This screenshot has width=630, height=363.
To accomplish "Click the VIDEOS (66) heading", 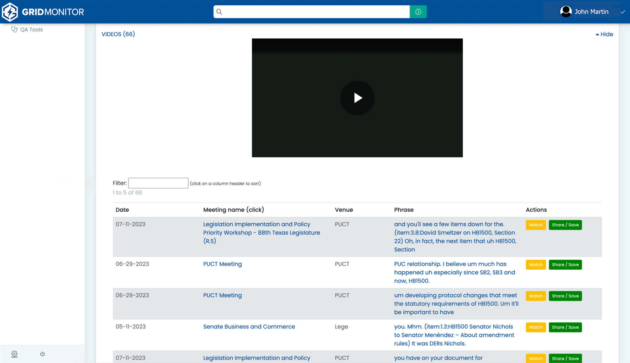I will [x=118, y=34].
